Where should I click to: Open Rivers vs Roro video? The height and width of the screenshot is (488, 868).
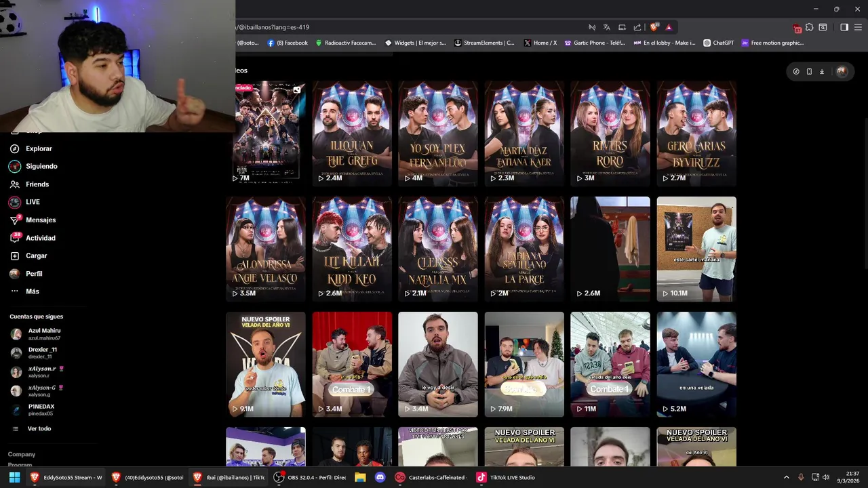(610, 134)
